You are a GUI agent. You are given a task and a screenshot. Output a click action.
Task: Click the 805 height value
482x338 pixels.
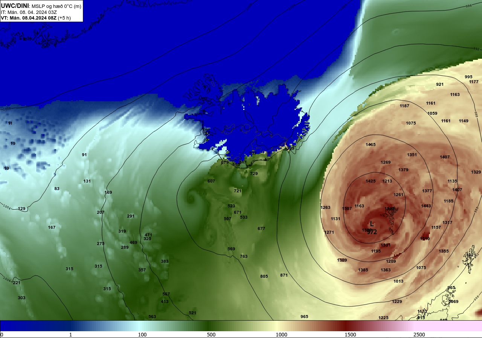[264, 276]
